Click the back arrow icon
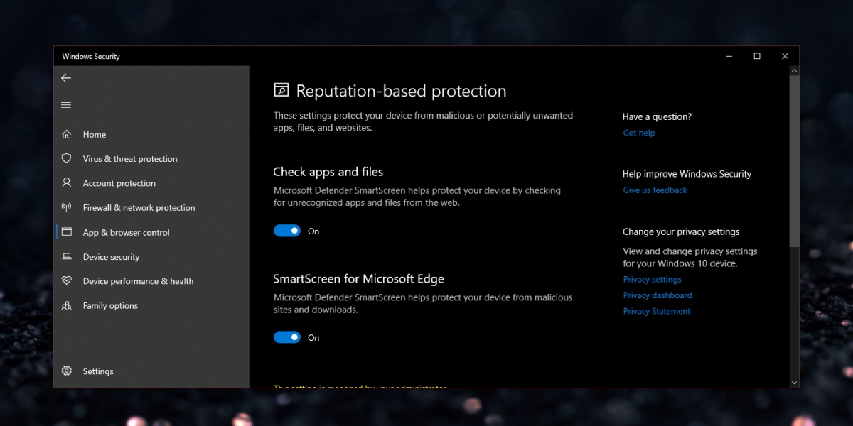 [66, 78]
